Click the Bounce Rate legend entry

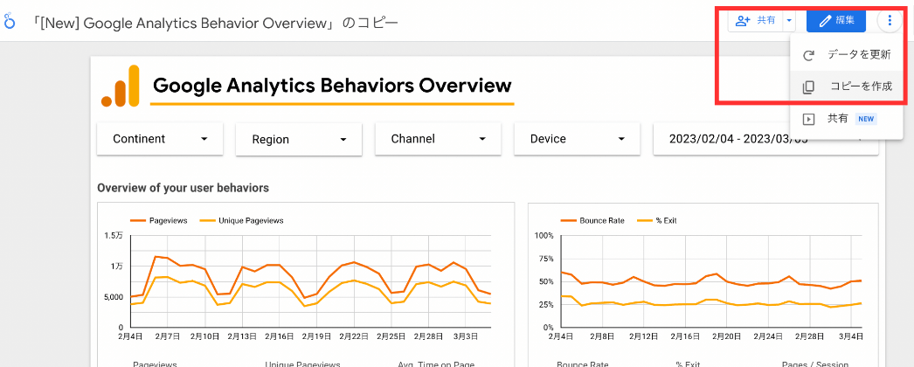592,221
